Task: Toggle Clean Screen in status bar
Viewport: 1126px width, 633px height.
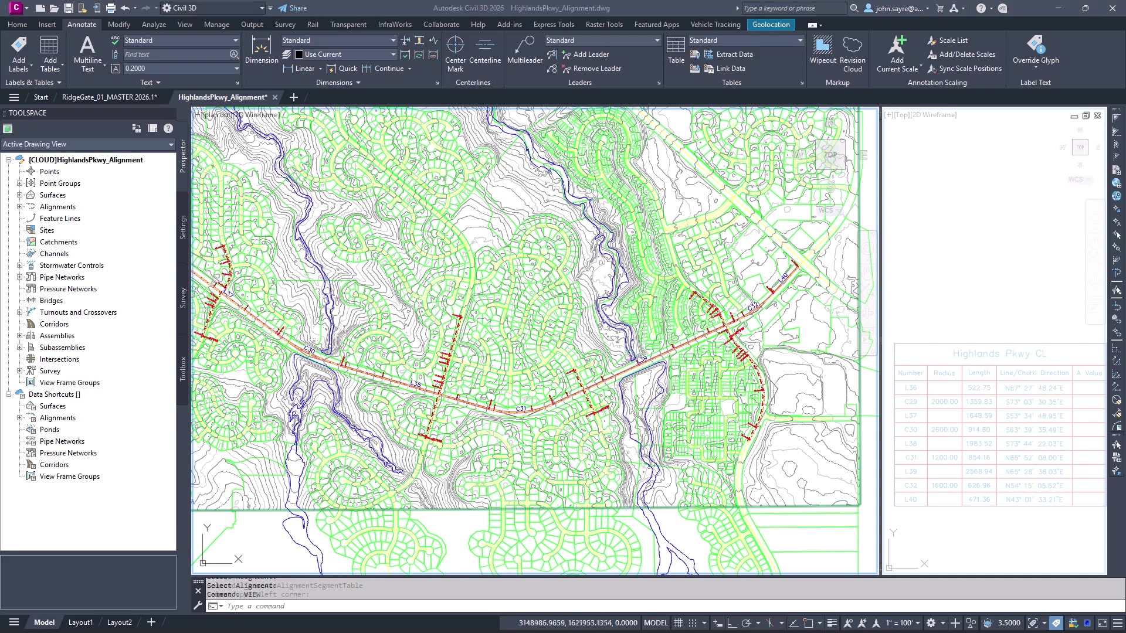Action: [x=1103, y=623]
